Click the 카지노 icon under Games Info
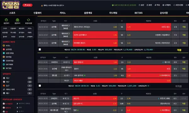This screenshot has height=113, width=189. tap(4, 46)
